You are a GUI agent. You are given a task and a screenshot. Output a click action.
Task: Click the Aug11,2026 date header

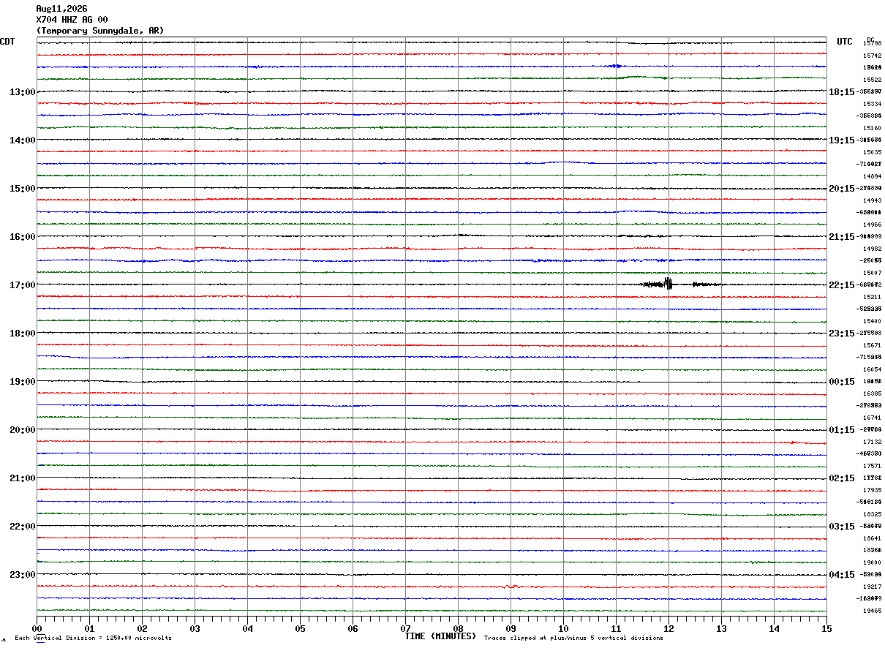(61, 9)
